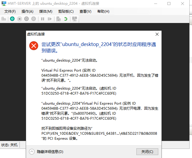The height and width of the screenshot is (158, 192).
Task: Close the HWT-SERVER virtual machine window
Action: (x=183, y=4)
